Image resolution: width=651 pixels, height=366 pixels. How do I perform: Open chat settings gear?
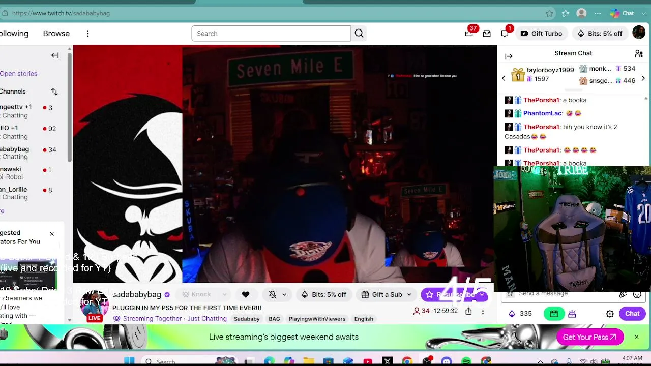pos(610,314)
